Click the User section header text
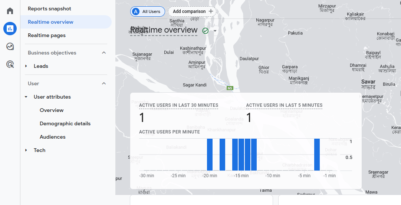The width and height of the screenshot is (401, 205). [33, 83]
